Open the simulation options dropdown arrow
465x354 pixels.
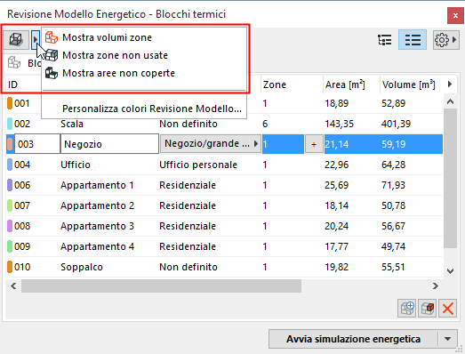coord(448,339)
